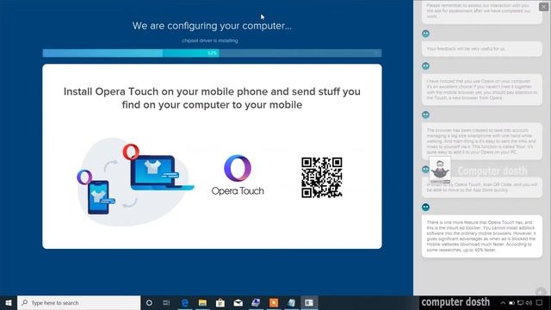Open Cortana from the taskbar
This screenshot has width=551, height=310.
[149, 302]
